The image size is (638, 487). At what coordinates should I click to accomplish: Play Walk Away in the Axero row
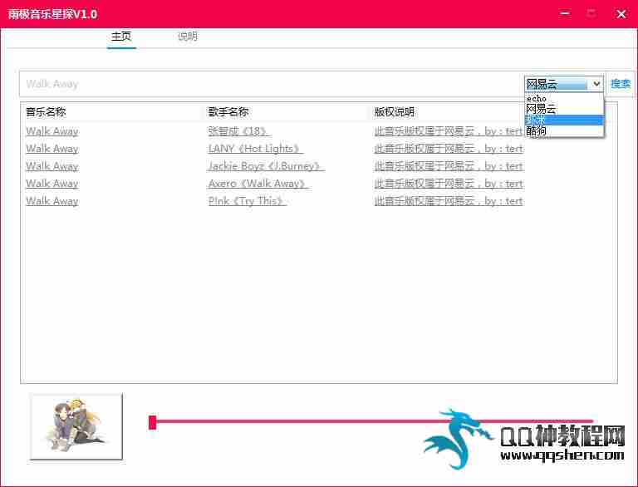[52, 184]
